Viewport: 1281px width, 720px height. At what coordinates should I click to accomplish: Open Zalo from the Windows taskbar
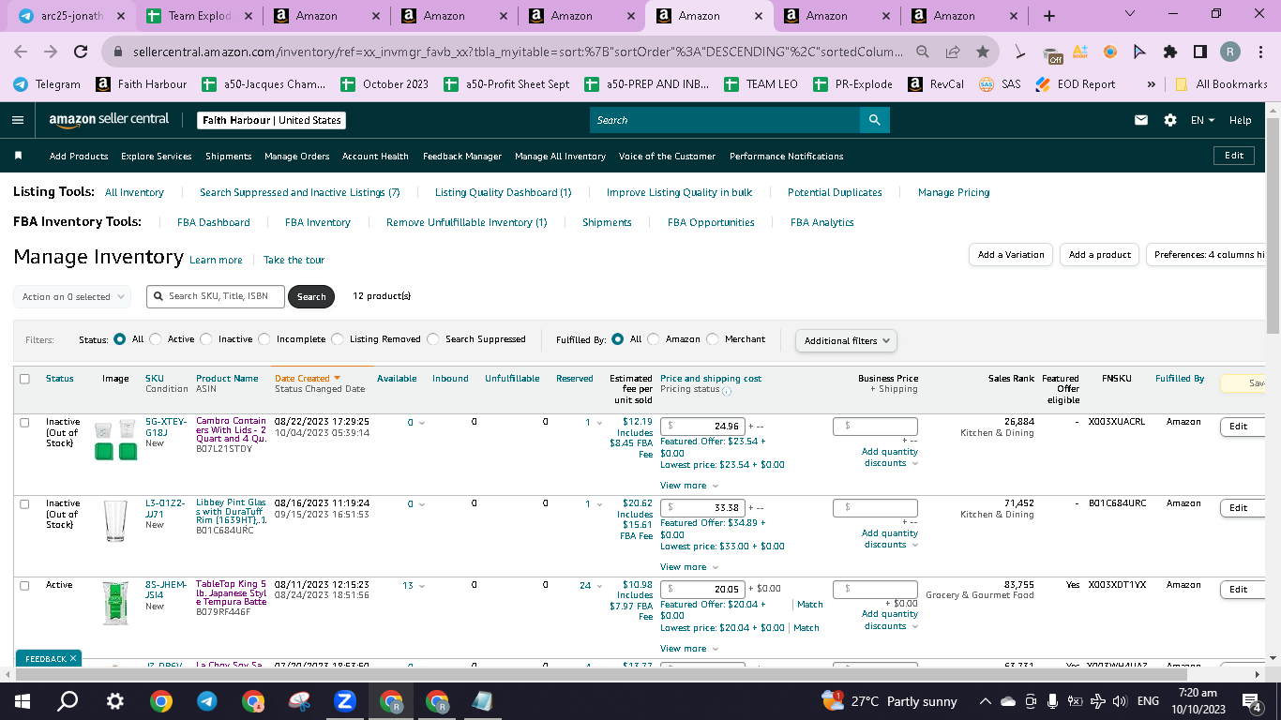344,701
